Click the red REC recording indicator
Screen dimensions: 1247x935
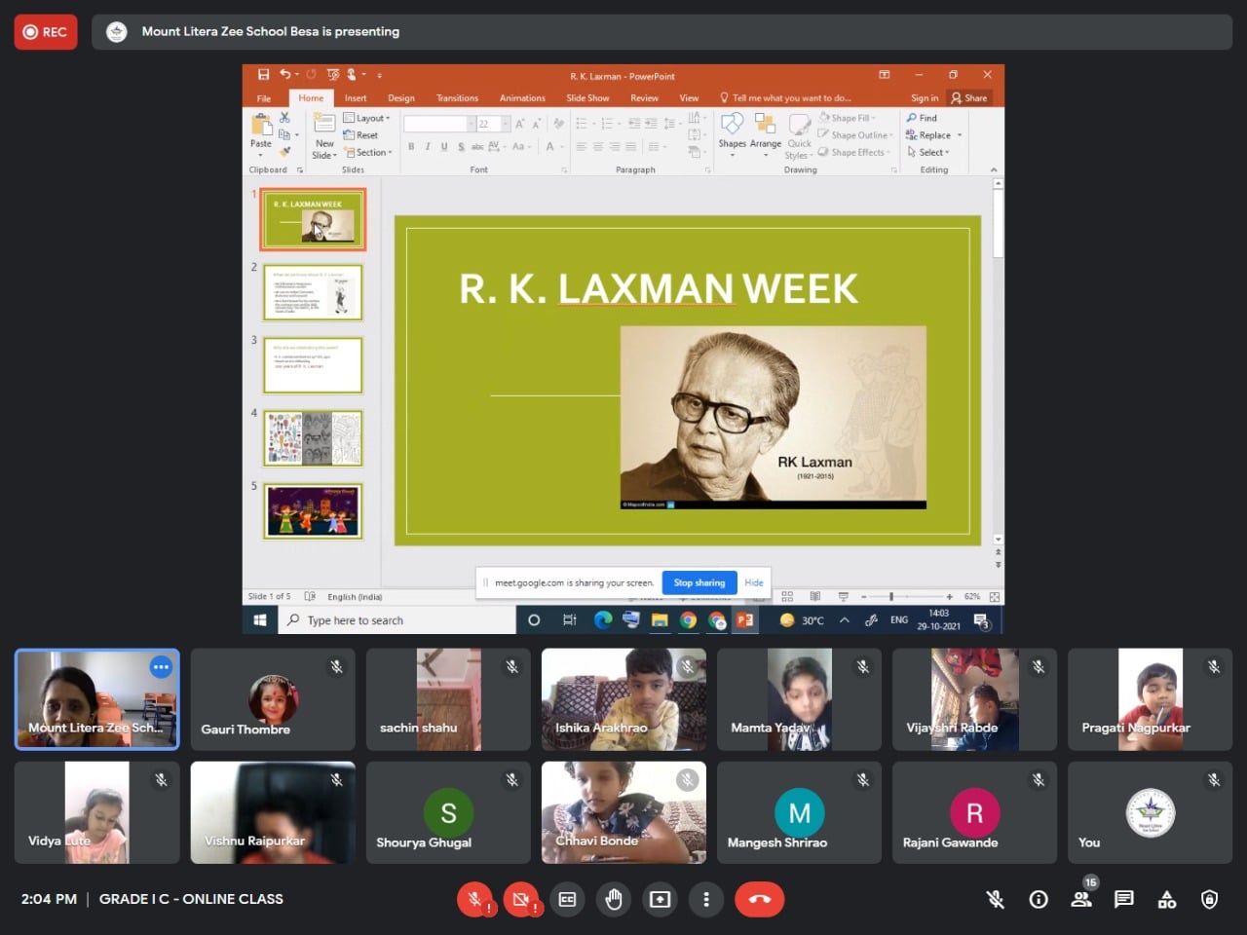click(46, 32)
